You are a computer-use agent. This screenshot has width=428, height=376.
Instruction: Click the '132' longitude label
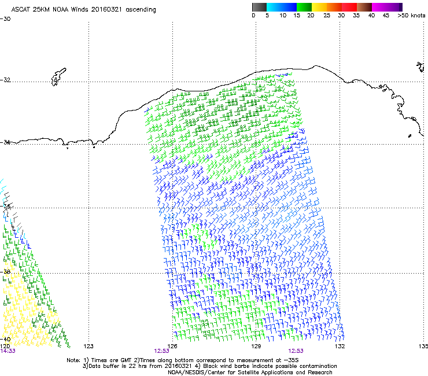(340, 346)
